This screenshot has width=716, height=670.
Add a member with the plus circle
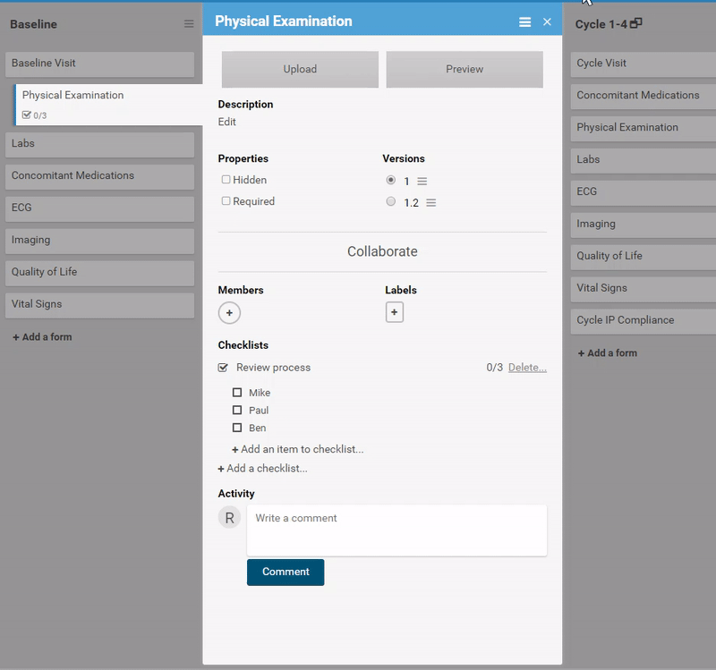(x=229, y=312)
